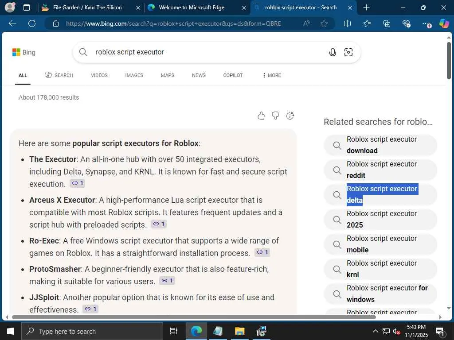
Task: Switch to the MAPS tab
Action: click(167, 75)
